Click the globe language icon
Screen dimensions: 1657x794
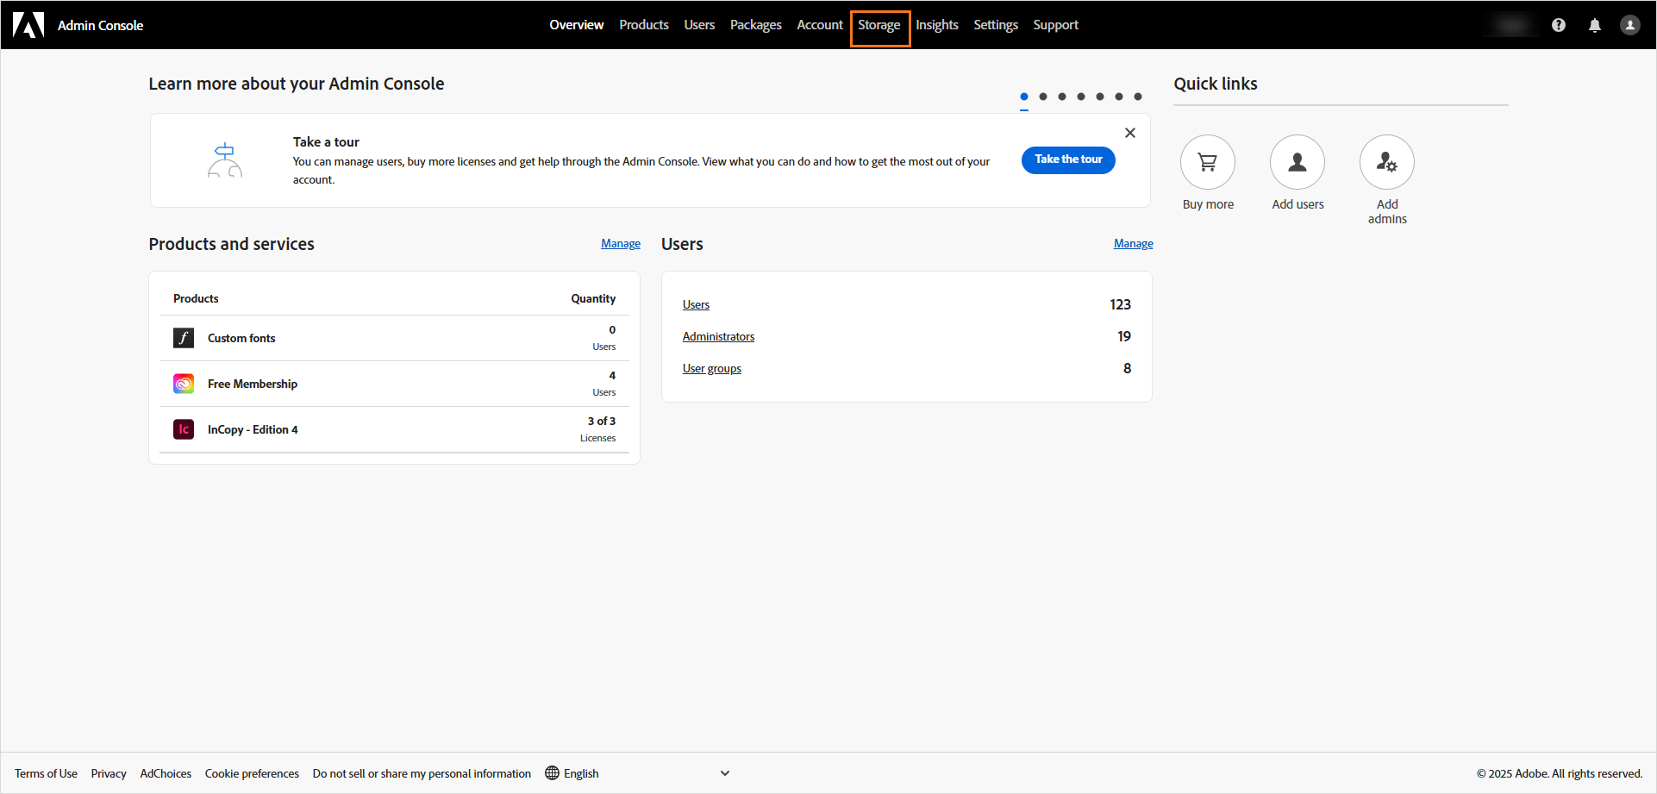(x=553, y=773)
